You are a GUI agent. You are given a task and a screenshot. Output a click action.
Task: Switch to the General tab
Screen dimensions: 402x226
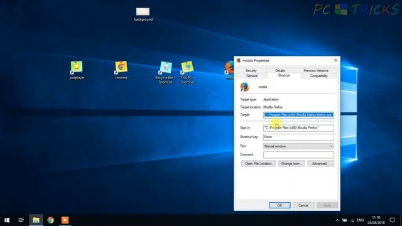[x=252, y=76]
